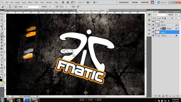Select the Path Selection tool
Screen dimensions: 181x102
pos(2,65)
